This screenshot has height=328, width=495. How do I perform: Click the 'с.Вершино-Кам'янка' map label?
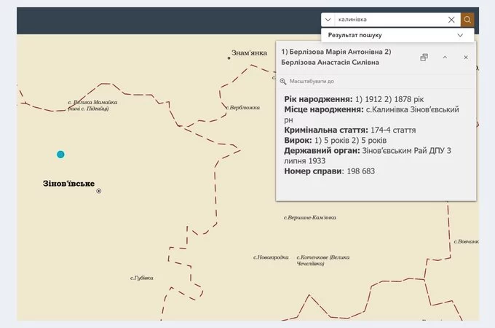pyautogui.click(x=310, y=217)
